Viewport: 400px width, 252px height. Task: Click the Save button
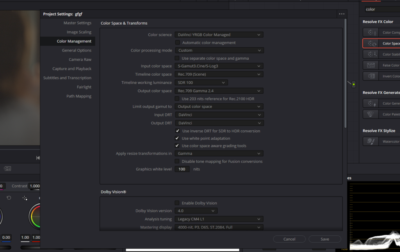(x=325, y=239)
